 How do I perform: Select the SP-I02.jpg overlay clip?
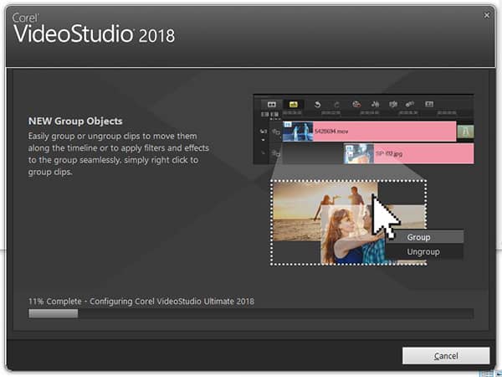[410, 154]
